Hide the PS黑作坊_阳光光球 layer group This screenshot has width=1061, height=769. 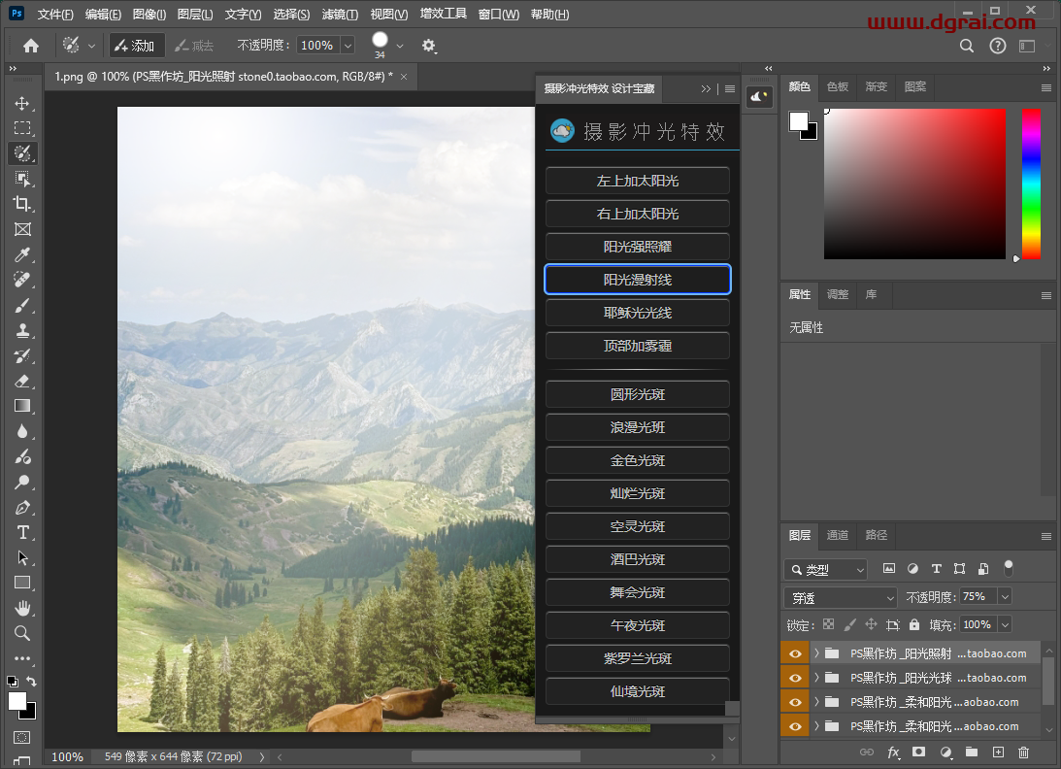pos(795,678)
